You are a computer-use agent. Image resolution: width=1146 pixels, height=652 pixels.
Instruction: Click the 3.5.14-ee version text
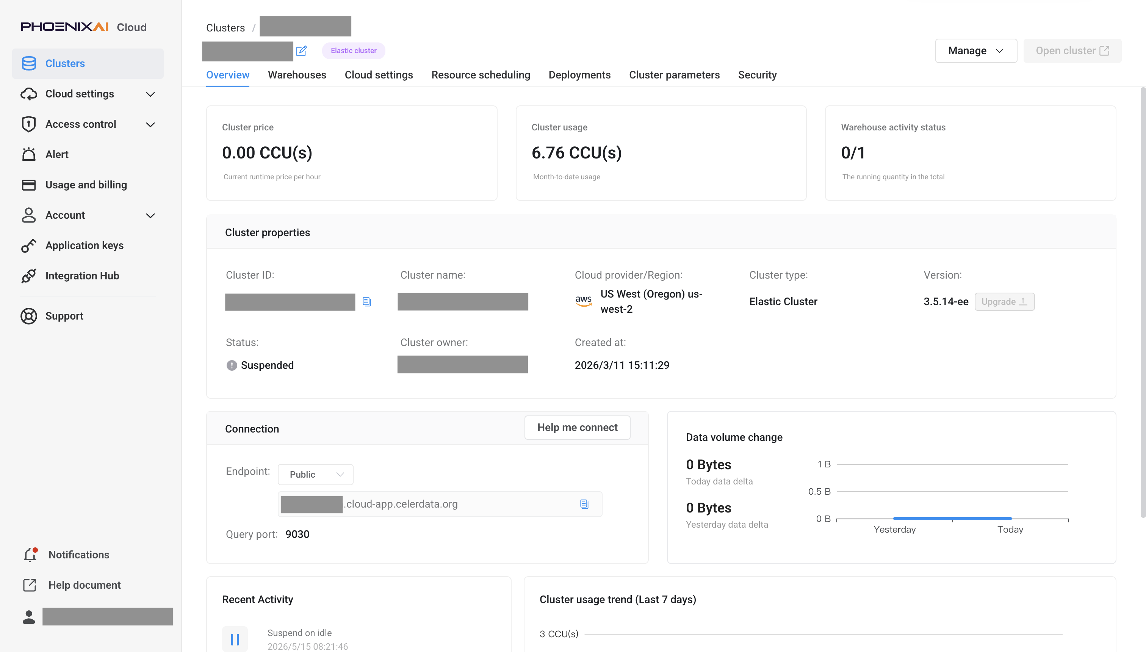[x=946, y=301]
